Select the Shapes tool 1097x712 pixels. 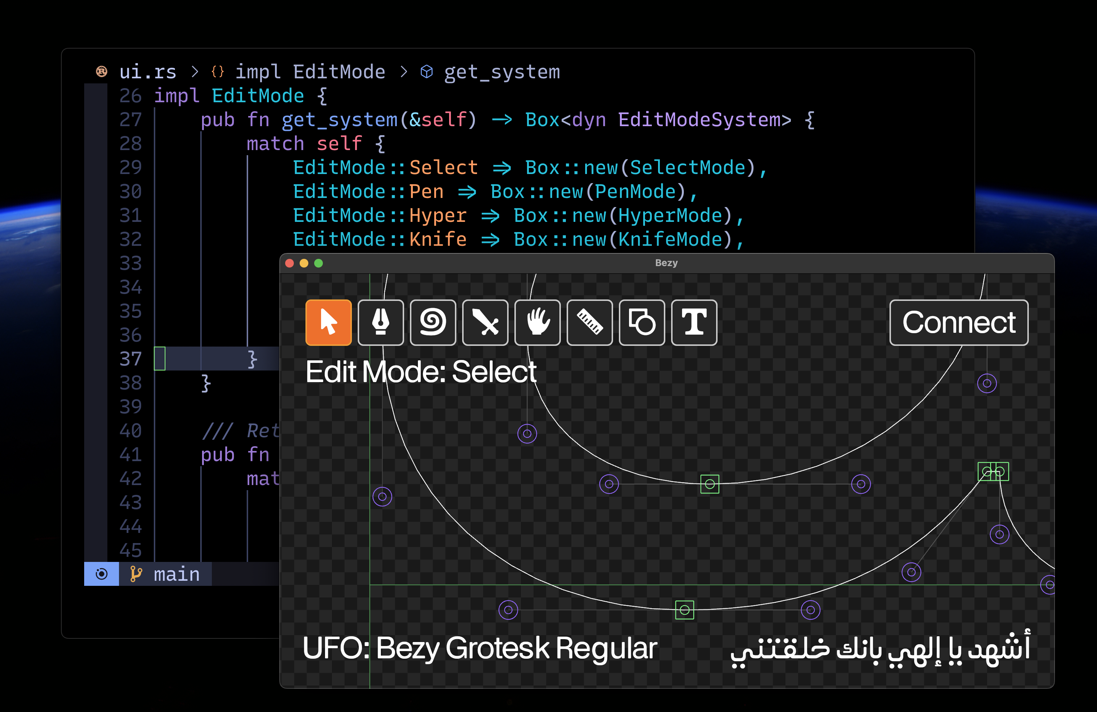(x=642, y=322)
